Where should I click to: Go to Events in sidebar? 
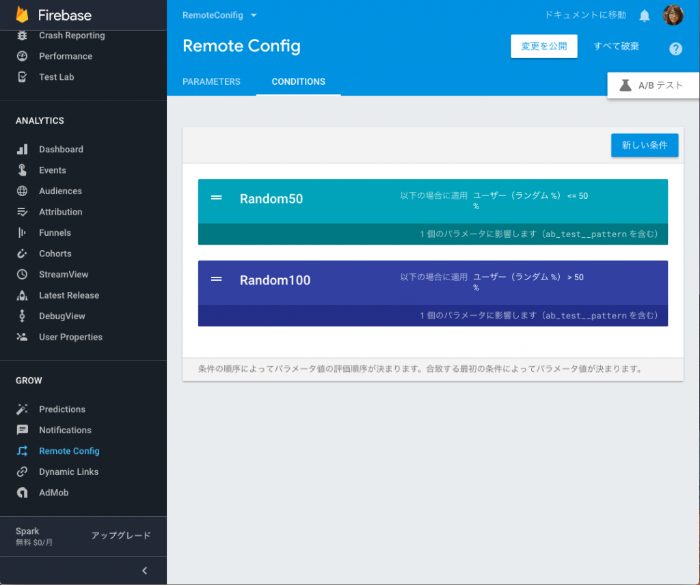[52, 170]
